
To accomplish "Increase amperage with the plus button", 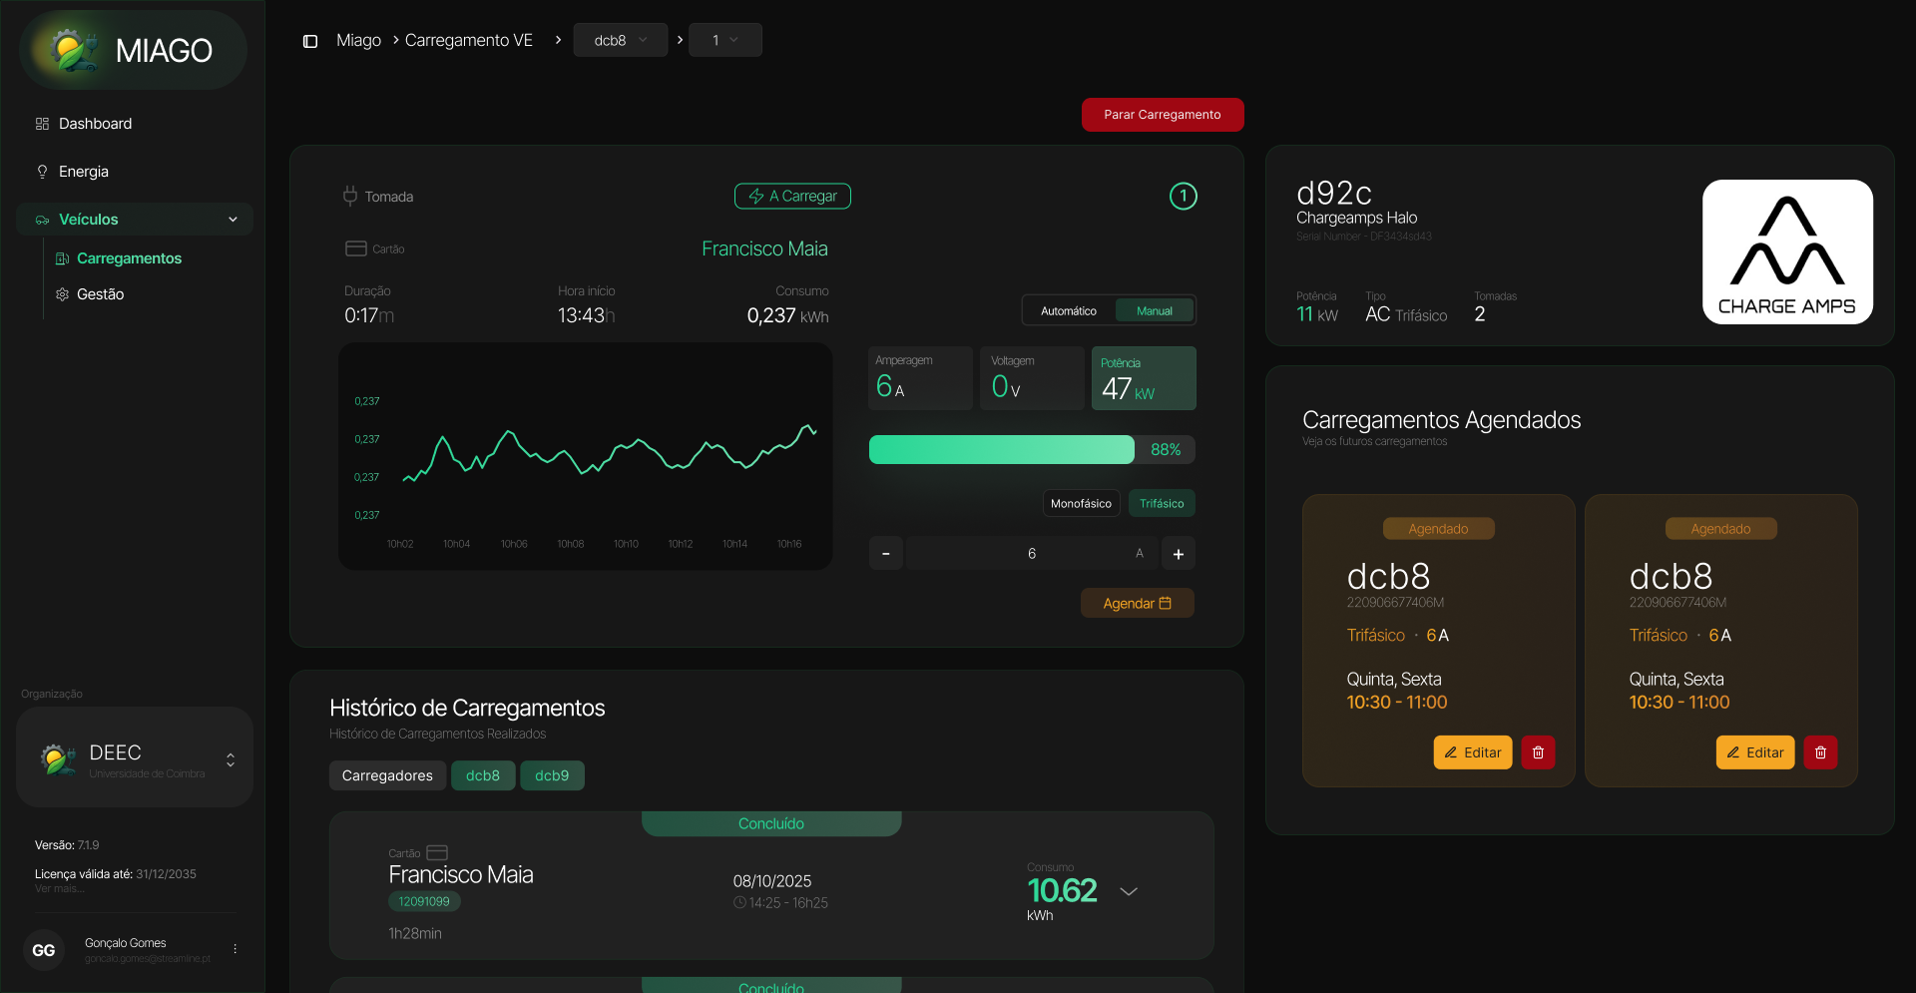I will (x=1178, y=554).
